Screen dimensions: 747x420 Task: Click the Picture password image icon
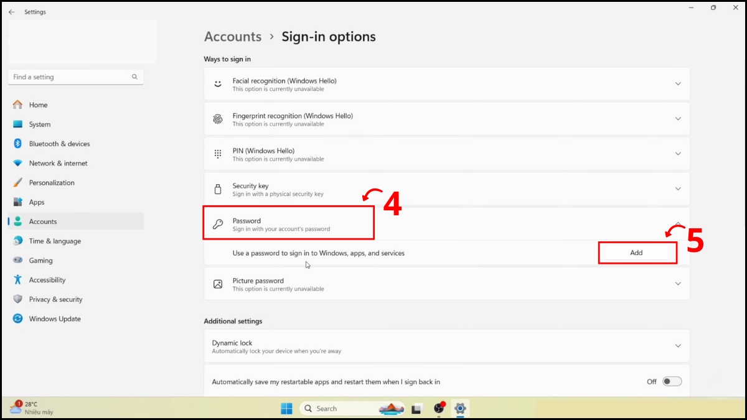(218, 284)
